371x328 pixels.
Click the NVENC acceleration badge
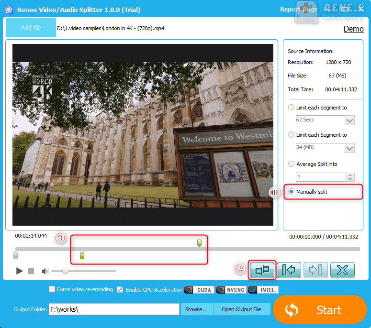[231, 290]
